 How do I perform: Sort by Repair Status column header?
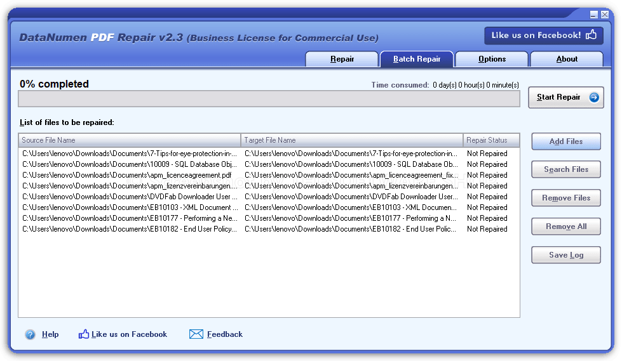(491, 140)
